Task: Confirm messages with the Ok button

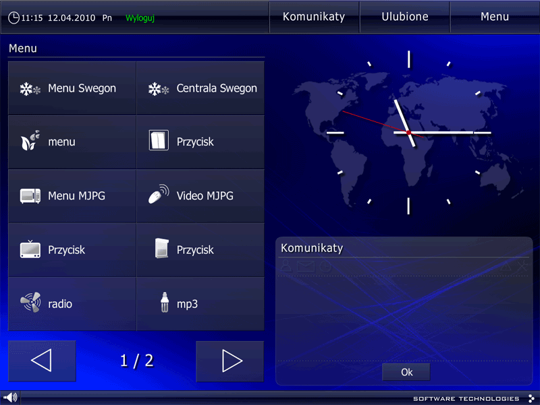Action: (406, 372)
